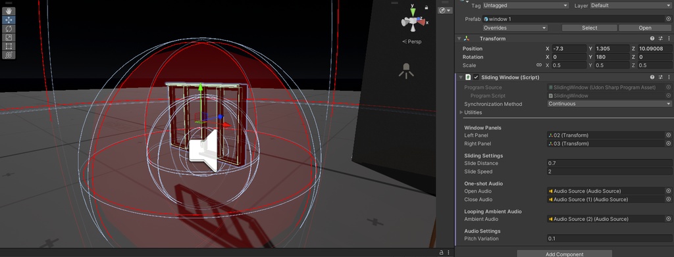Image resolution: width=674 pixels, height=257 pixels.
Task: Click the Sliding Window script icon
Action: (x=469, y=77)
